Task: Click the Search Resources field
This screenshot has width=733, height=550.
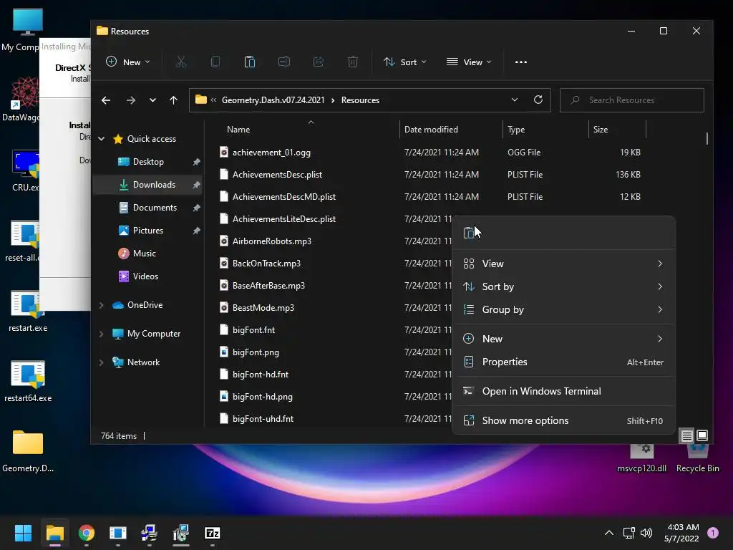Action: (631, 100)
